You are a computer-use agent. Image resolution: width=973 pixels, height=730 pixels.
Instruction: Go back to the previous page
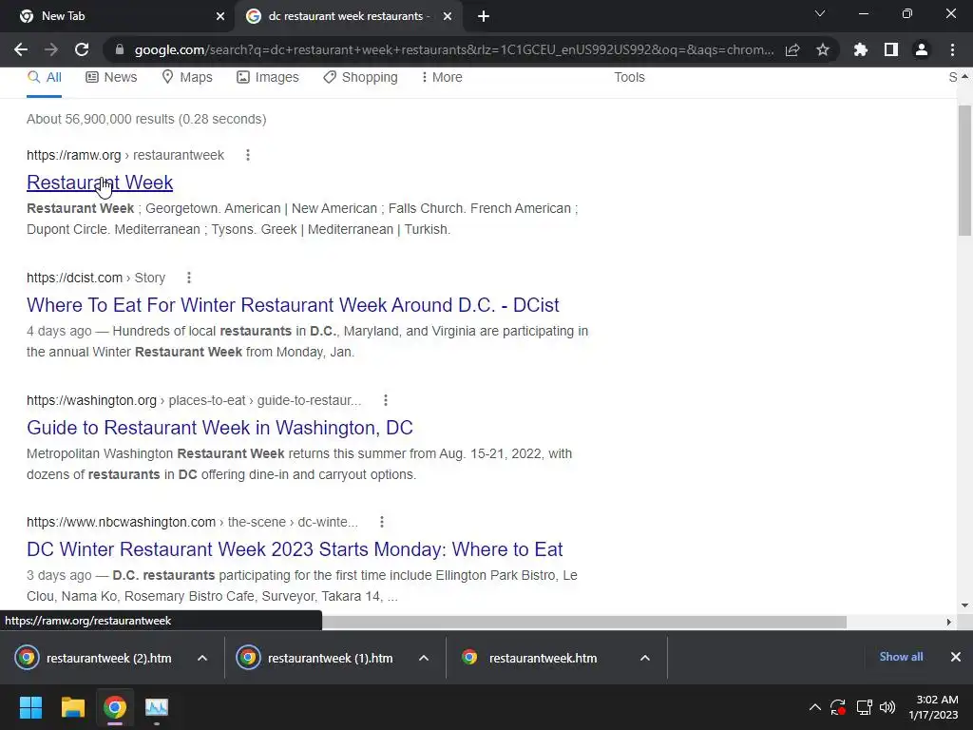click(21, 49)
